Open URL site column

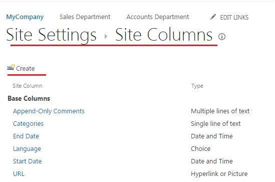(19, 174)
